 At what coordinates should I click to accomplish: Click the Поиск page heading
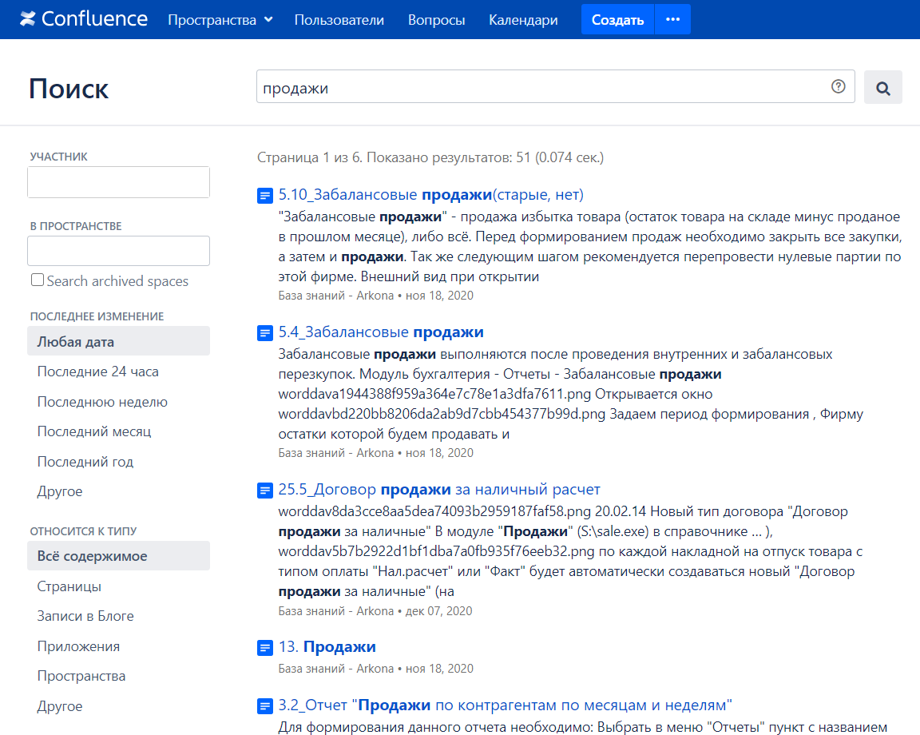(x=69, y=89)
